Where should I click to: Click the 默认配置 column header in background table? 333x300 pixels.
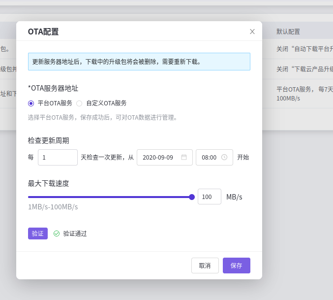[x=288, y=32]
